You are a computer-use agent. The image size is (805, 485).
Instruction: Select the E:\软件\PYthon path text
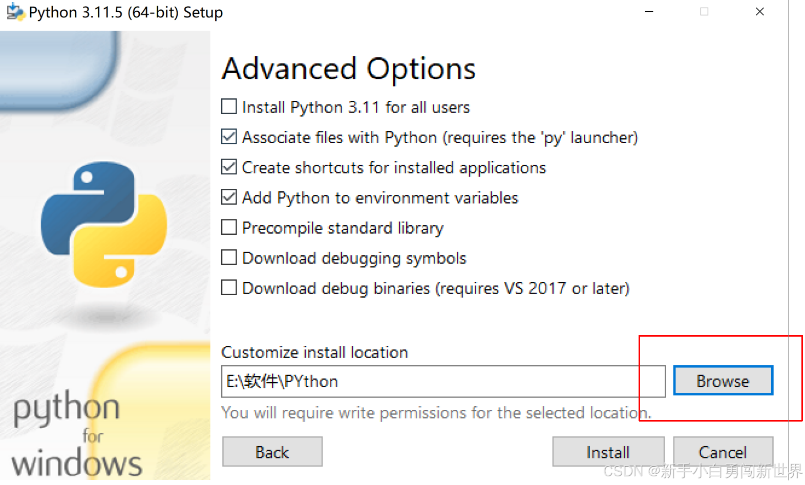[281, 382]
